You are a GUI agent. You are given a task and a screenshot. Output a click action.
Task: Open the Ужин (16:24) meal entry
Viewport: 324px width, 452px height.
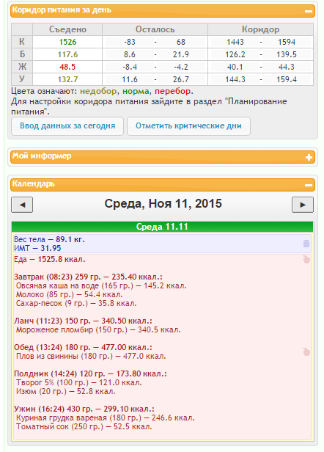[84, 409]
